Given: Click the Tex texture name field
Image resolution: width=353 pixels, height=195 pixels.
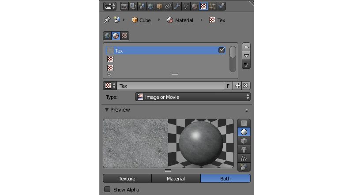Looking at the screenshot, I should point(170,86).
